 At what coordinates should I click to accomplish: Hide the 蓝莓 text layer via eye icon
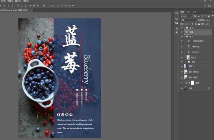click(182, 32)
